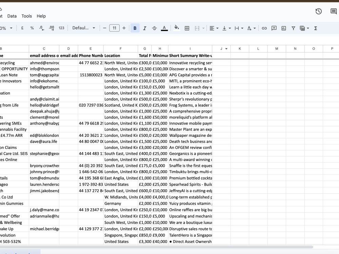Image resolution: width=339 pixels, height=254 pixels.
Task: Open the Data menu
Action: (12, 16)
